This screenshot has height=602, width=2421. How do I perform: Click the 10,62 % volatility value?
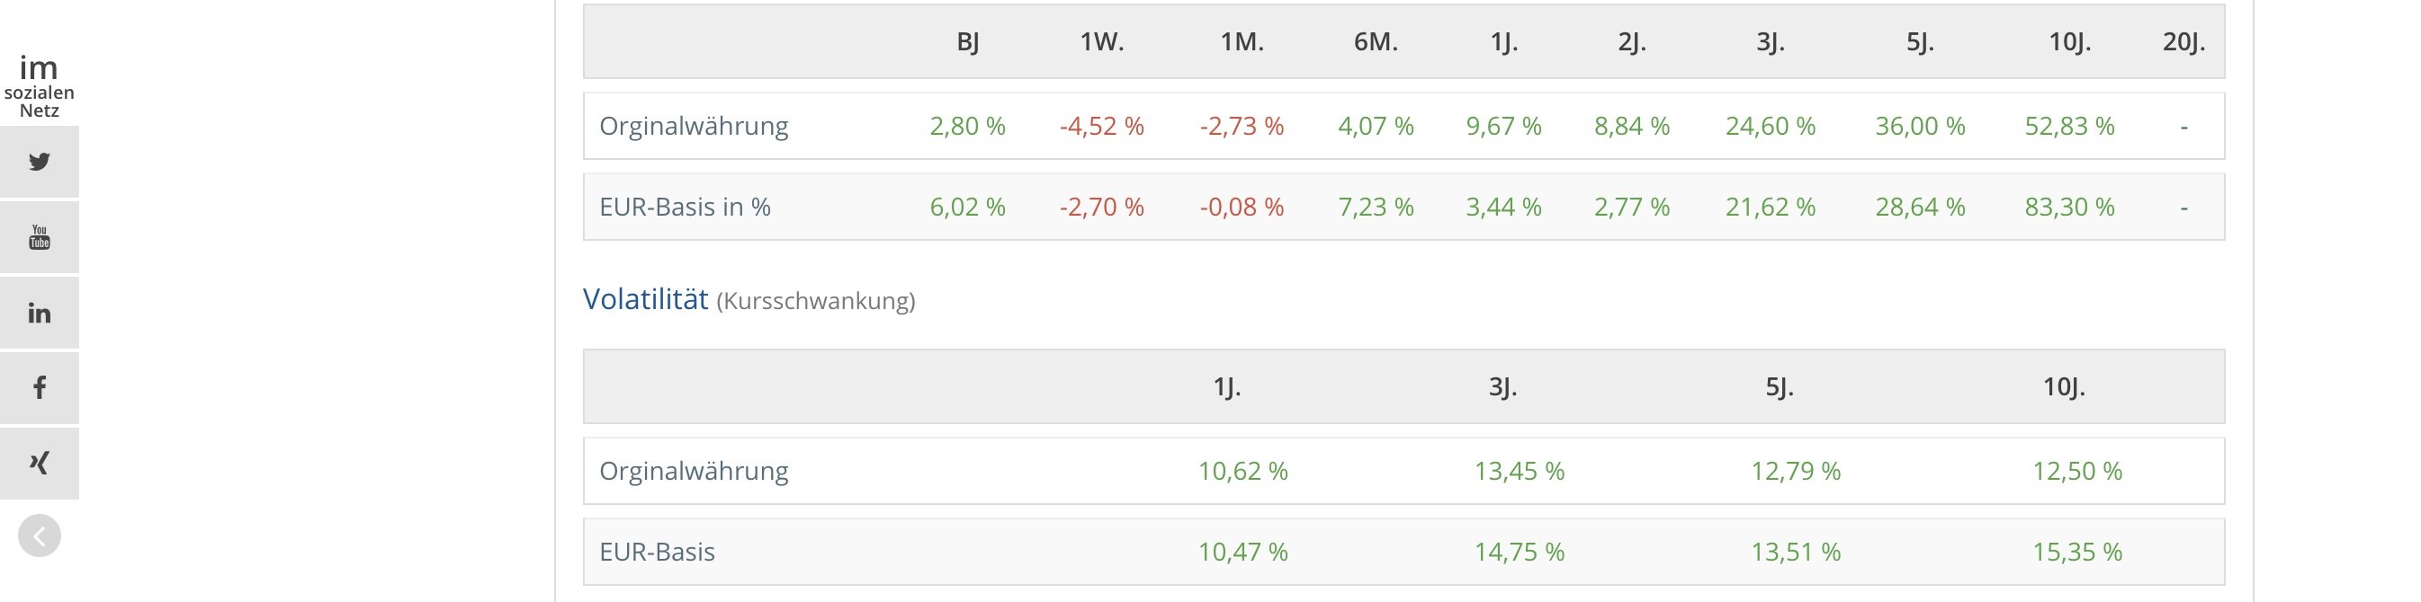pyautogui.click(x=1242, y=471)
